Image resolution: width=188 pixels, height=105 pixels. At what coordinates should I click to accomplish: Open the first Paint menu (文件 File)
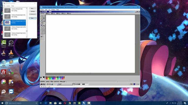[42, 13]
